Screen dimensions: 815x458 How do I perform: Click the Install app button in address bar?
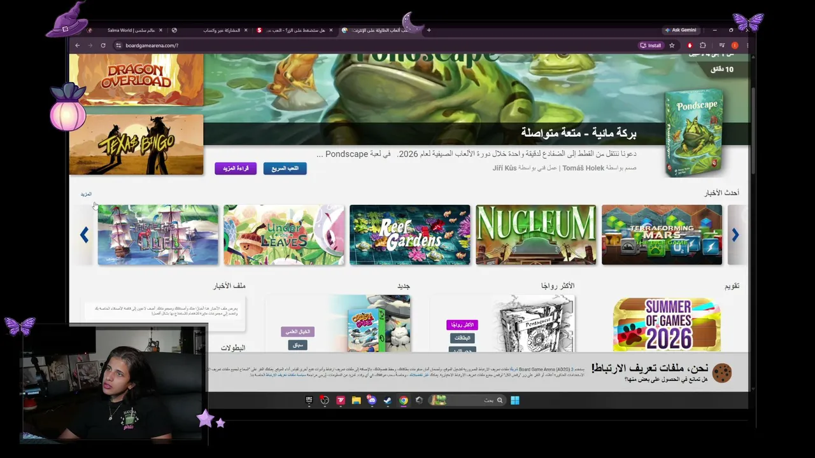[x=651, y=45]
